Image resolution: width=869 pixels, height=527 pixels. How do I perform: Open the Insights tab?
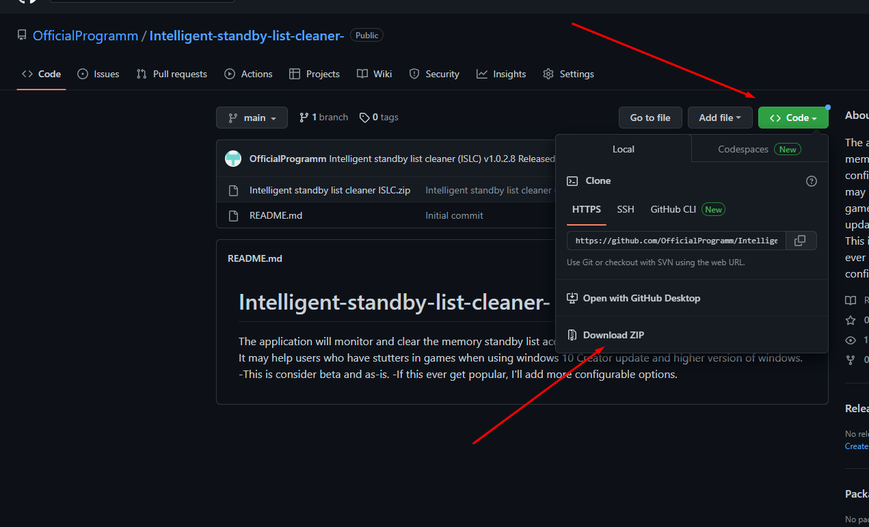click(501, 74)
